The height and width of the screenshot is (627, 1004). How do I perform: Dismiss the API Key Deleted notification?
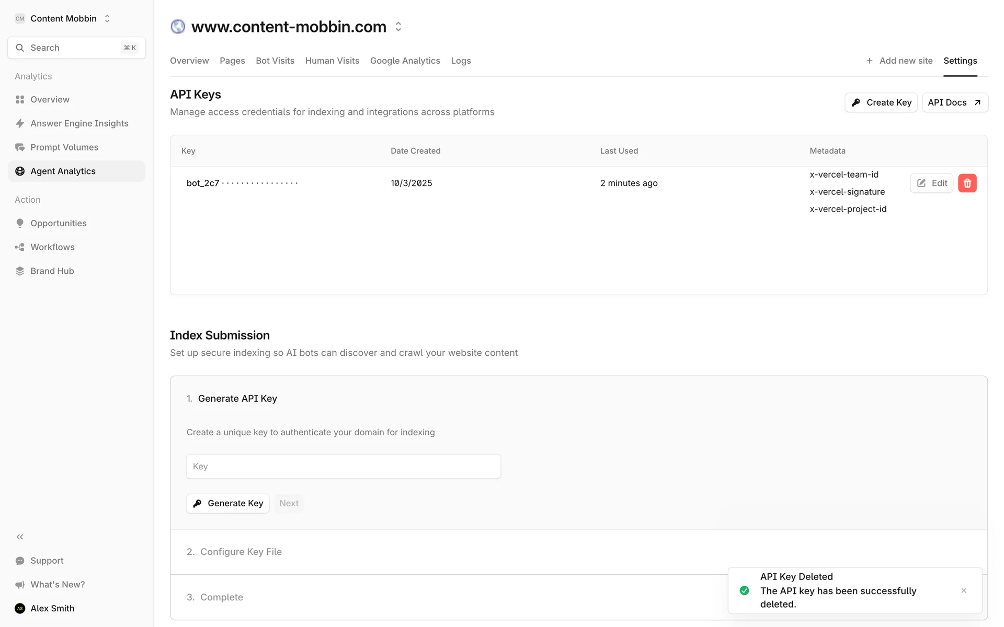[x=963, y=590]
